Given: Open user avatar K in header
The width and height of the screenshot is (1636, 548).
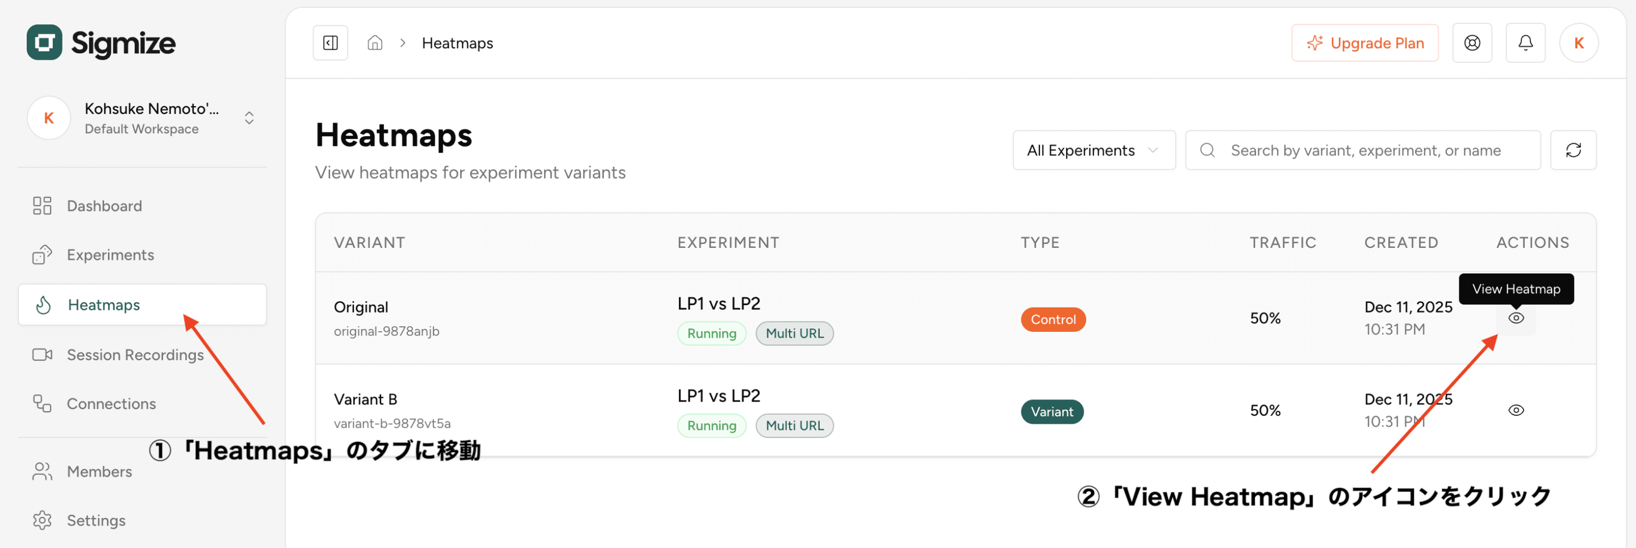Looking at the screenshot, I should pyautogui.click(x=1578, y=43).
